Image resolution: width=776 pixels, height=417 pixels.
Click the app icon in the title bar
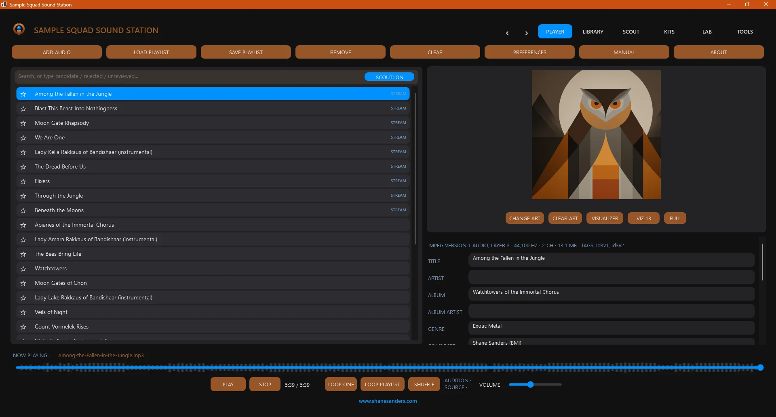coord(4,4)
